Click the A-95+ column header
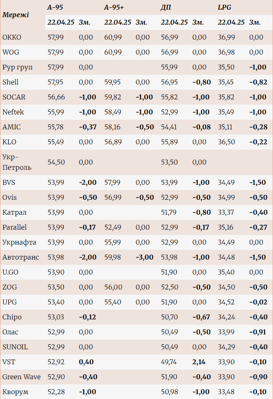 [x=114, y=7]
